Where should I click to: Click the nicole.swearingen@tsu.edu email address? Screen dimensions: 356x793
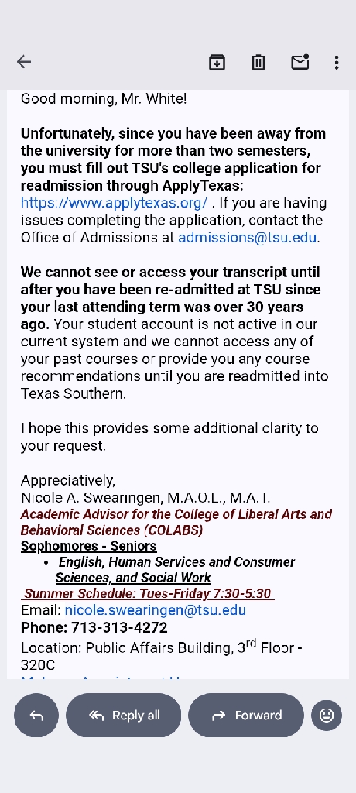[156, 610]
